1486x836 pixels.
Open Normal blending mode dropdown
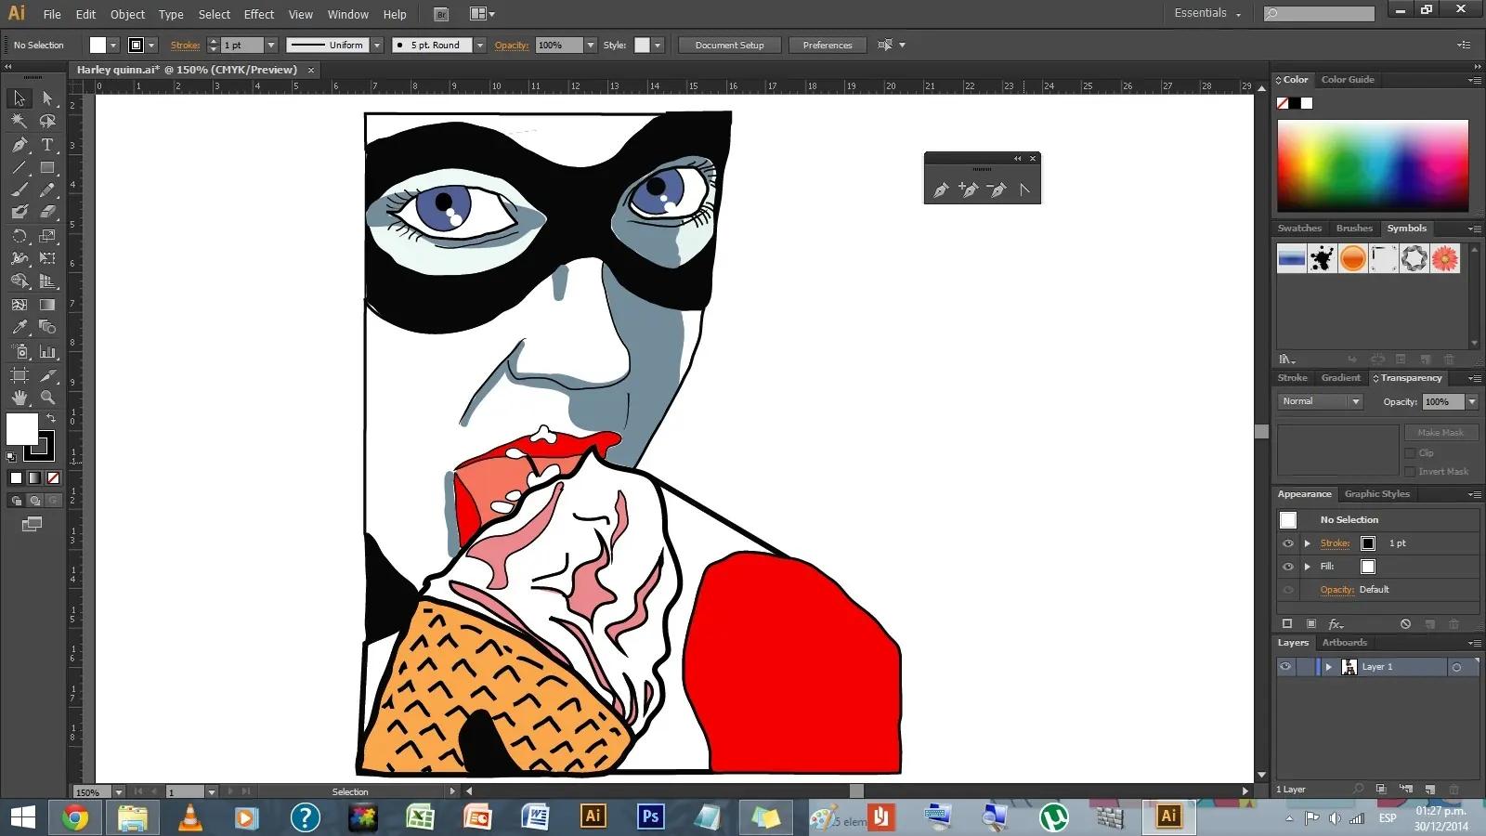(x=1320, y=401)
